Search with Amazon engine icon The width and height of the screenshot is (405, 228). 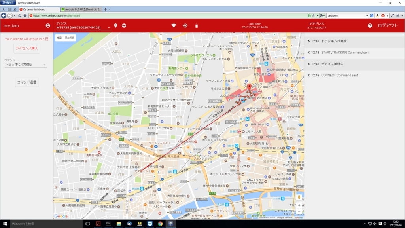377,15
